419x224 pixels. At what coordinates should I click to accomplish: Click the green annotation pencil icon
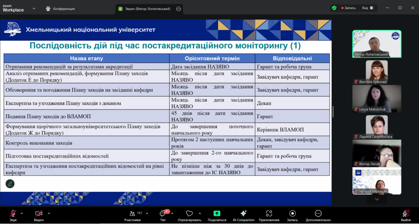tap(10, 184)
